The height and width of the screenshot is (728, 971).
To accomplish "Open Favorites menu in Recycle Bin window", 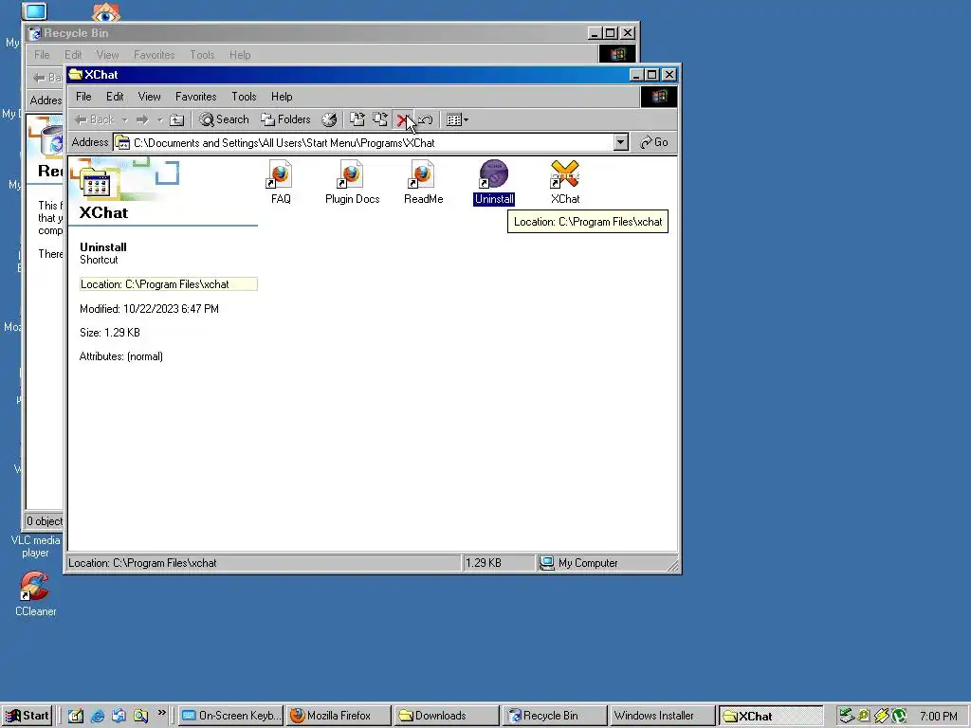I will click(155, 55).
